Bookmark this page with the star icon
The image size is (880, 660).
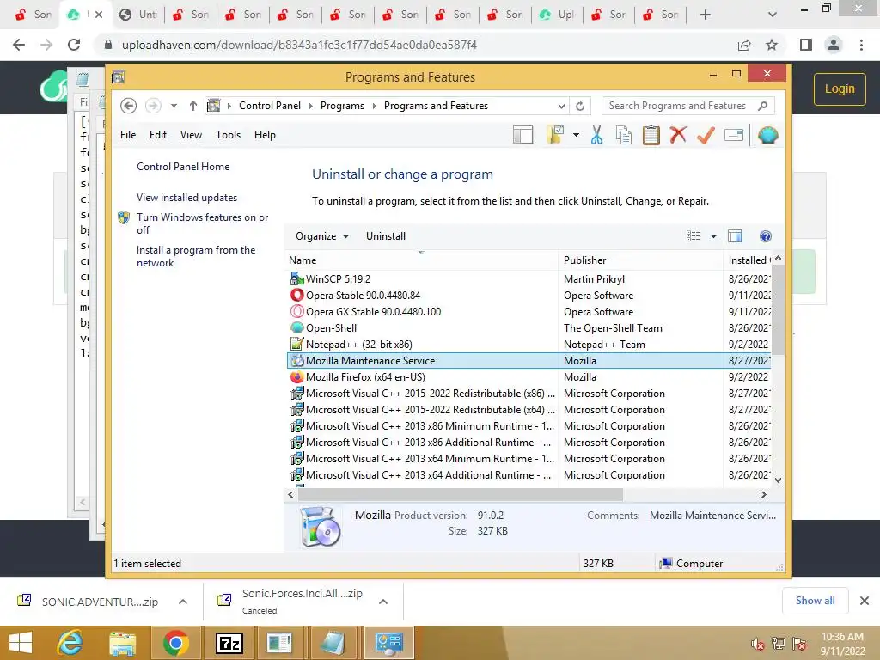[x=772, y=45]
